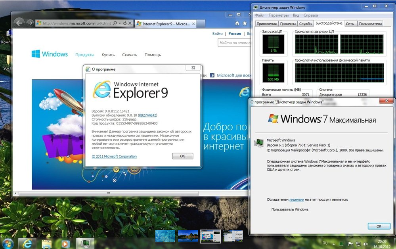Open the Windows Start orb
The width and height of the screenshot is (396, 249).
8,243
